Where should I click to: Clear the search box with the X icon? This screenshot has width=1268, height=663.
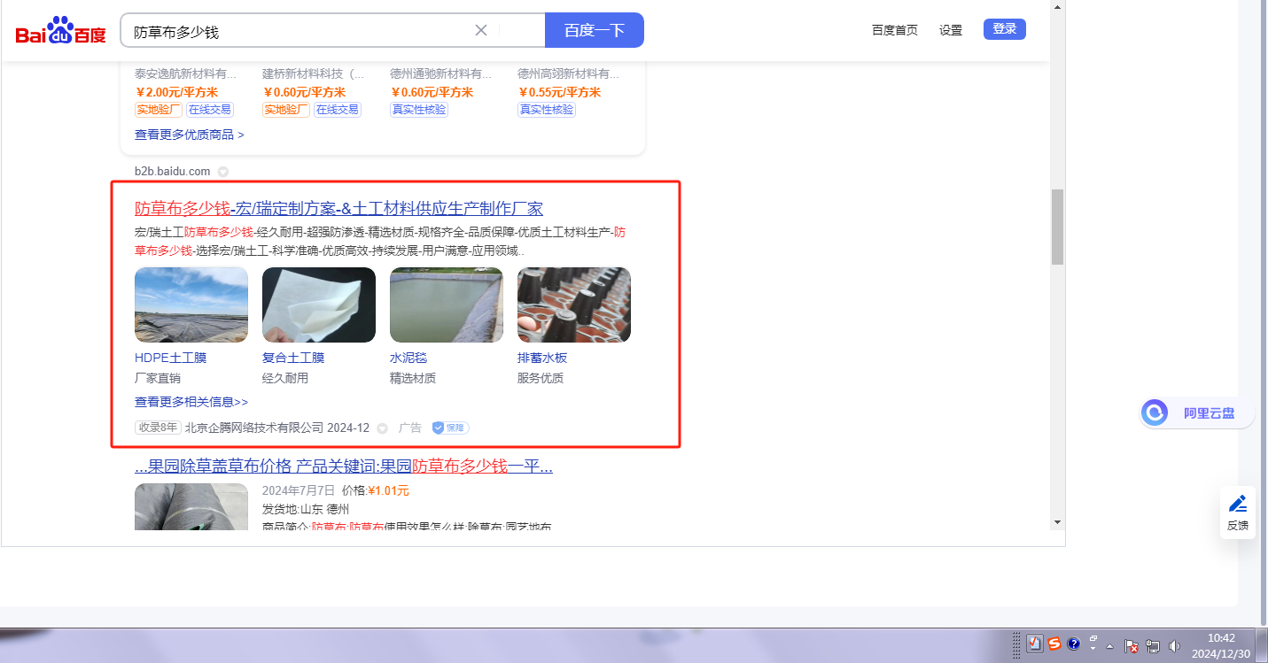coord(481,30)
